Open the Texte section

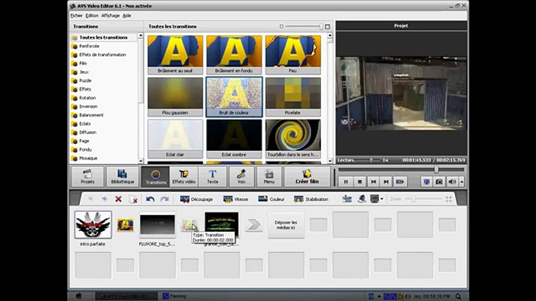(212, 176)
